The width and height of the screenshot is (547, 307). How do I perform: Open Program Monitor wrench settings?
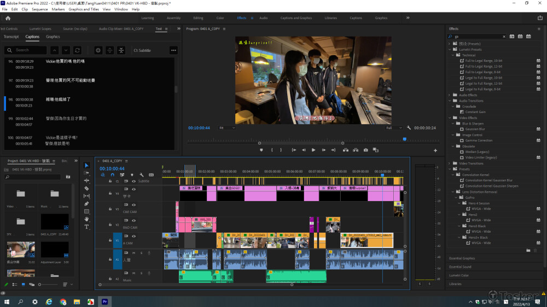[x=409, y=128]
